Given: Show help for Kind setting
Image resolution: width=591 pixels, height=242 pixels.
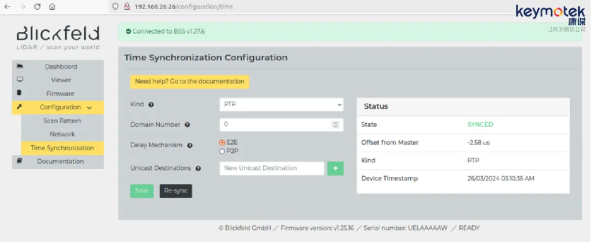Looking at the screenshot, I should click(151, 105).
